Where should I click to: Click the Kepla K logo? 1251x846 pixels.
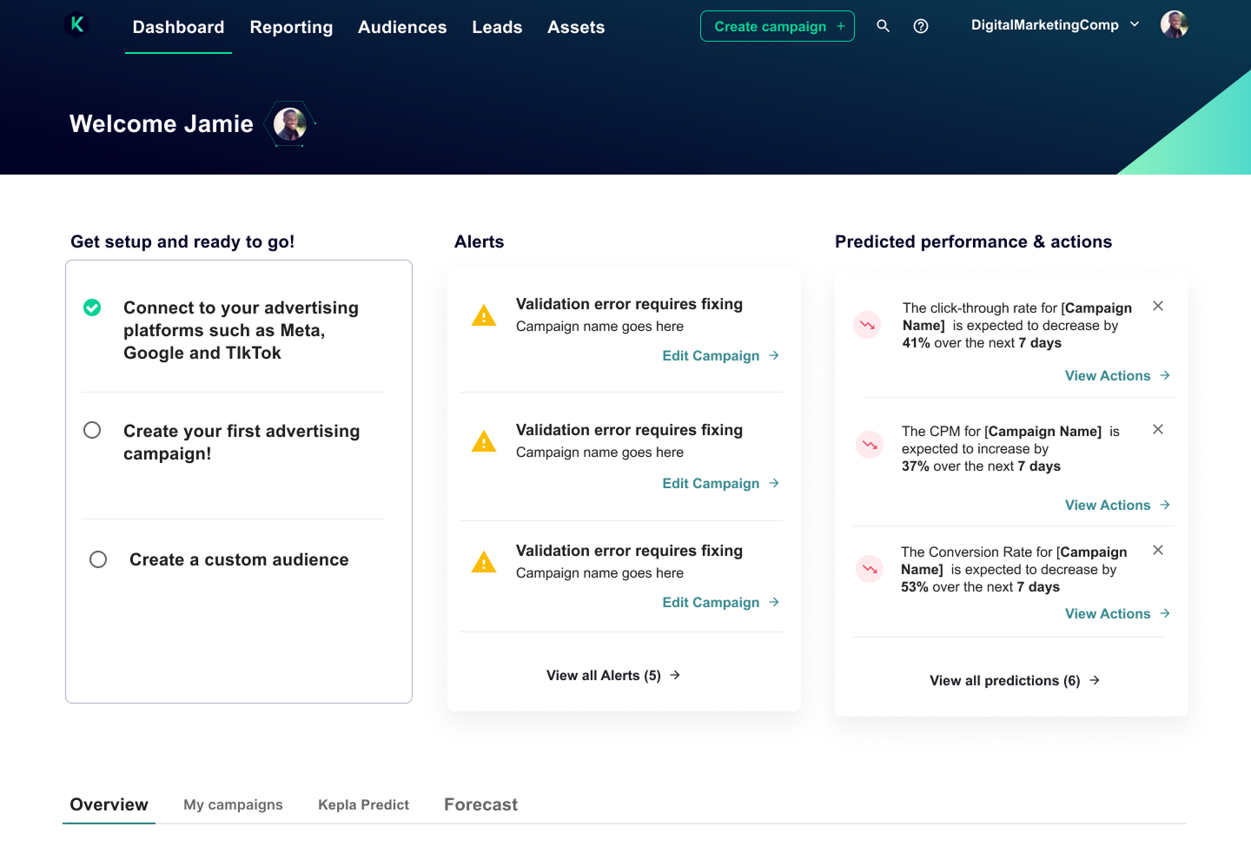pyautogui.click(x=76, y=24)
